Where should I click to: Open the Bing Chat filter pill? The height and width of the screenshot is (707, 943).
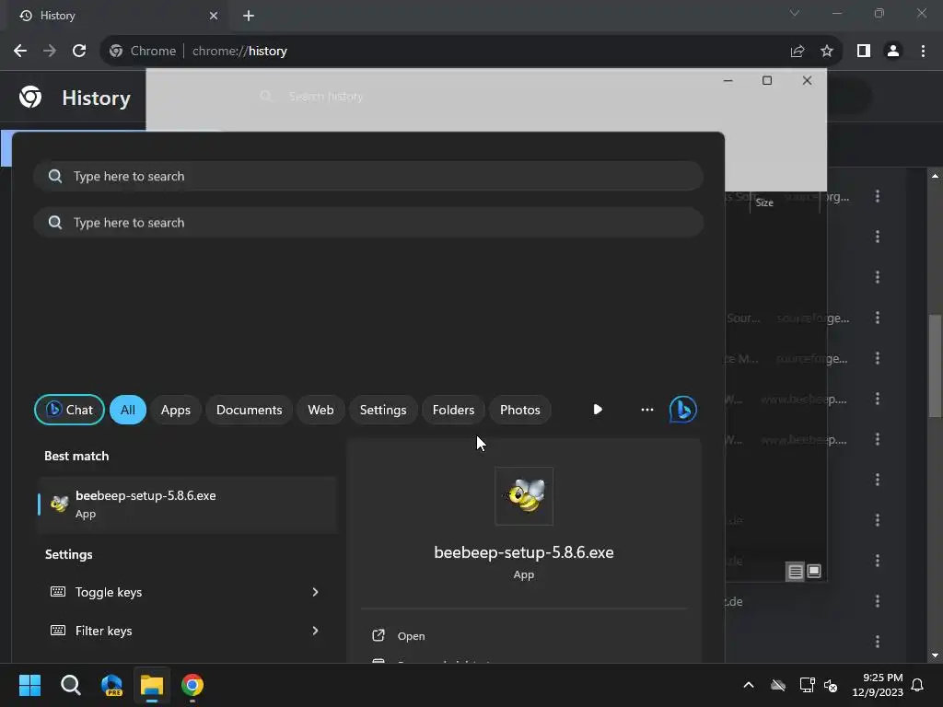click(x=69, y=410)
